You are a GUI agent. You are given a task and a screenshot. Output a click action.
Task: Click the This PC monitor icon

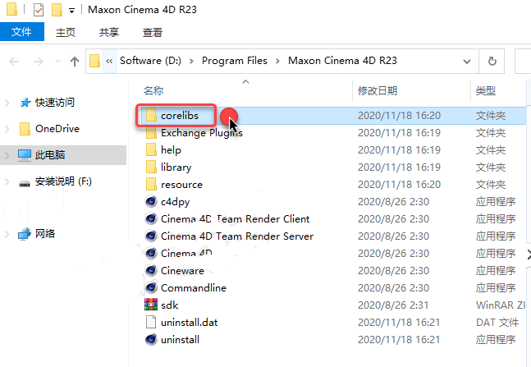tap(25, 155)
